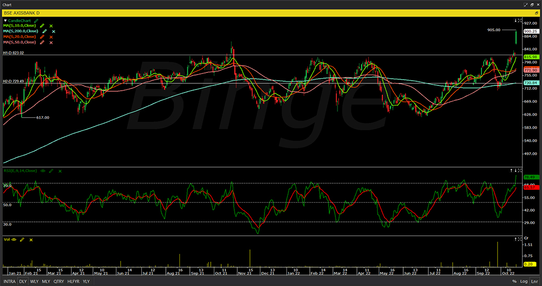Toggle RSI indicator visibility eye icon

43,171
